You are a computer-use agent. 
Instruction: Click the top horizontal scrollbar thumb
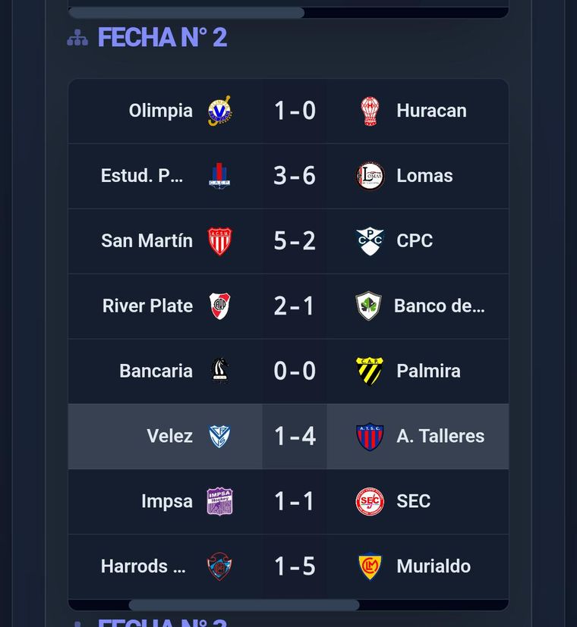[x=187, y=13]
